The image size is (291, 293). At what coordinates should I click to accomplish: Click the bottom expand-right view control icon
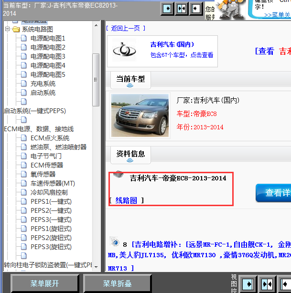[x=248, y=284]
